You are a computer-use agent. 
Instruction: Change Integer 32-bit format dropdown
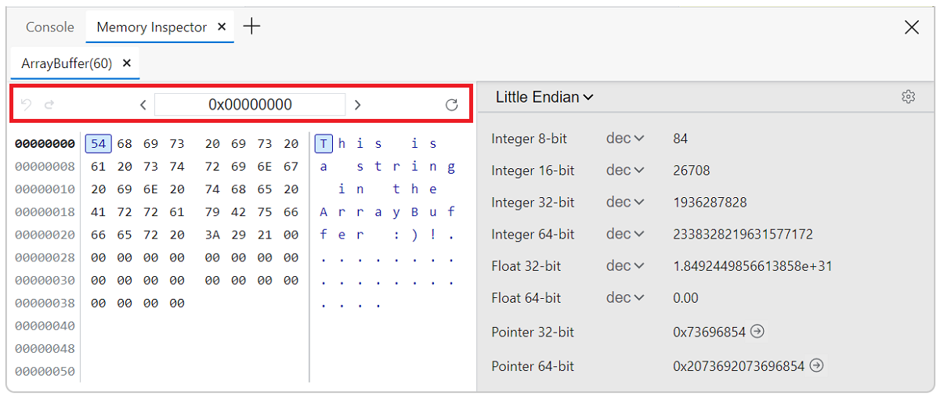(x=625, y=202)
